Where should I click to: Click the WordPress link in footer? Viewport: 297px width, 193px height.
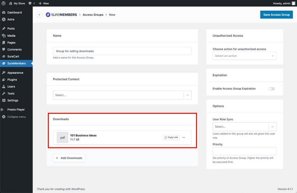[x=78, y=189]
